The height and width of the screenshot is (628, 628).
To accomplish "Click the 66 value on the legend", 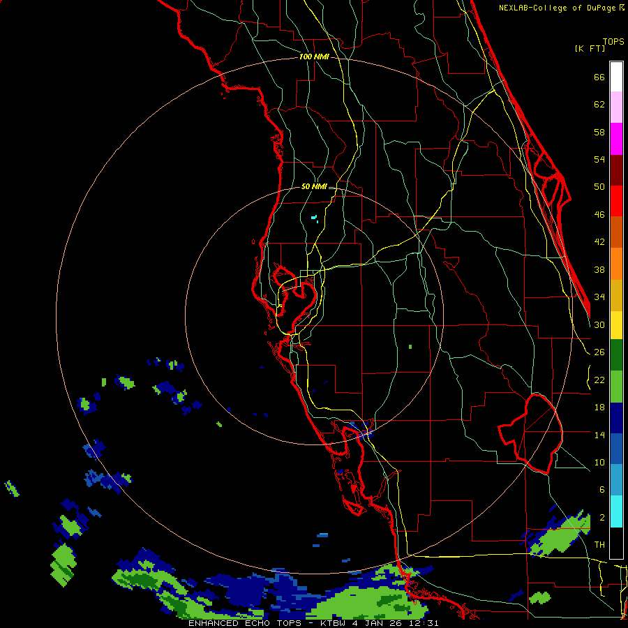I will click(599, 77).
